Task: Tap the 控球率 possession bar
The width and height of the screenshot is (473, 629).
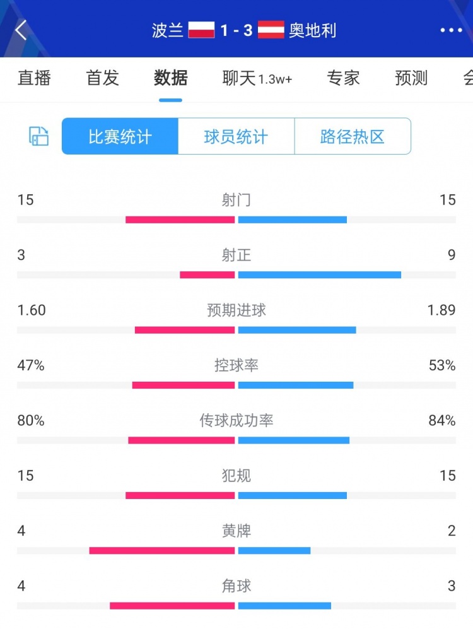Action: [x=237, y=385]
